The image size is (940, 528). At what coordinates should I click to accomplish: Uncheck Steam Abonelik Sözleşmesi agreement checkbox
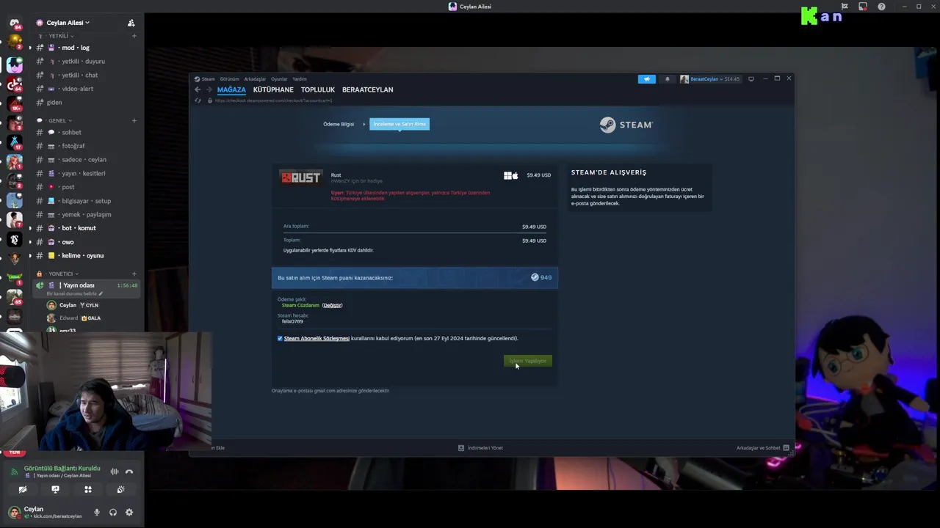280,338
